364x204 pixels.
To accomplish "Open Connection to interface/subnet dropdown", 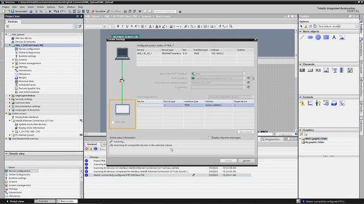I will [x=244, y=83].
